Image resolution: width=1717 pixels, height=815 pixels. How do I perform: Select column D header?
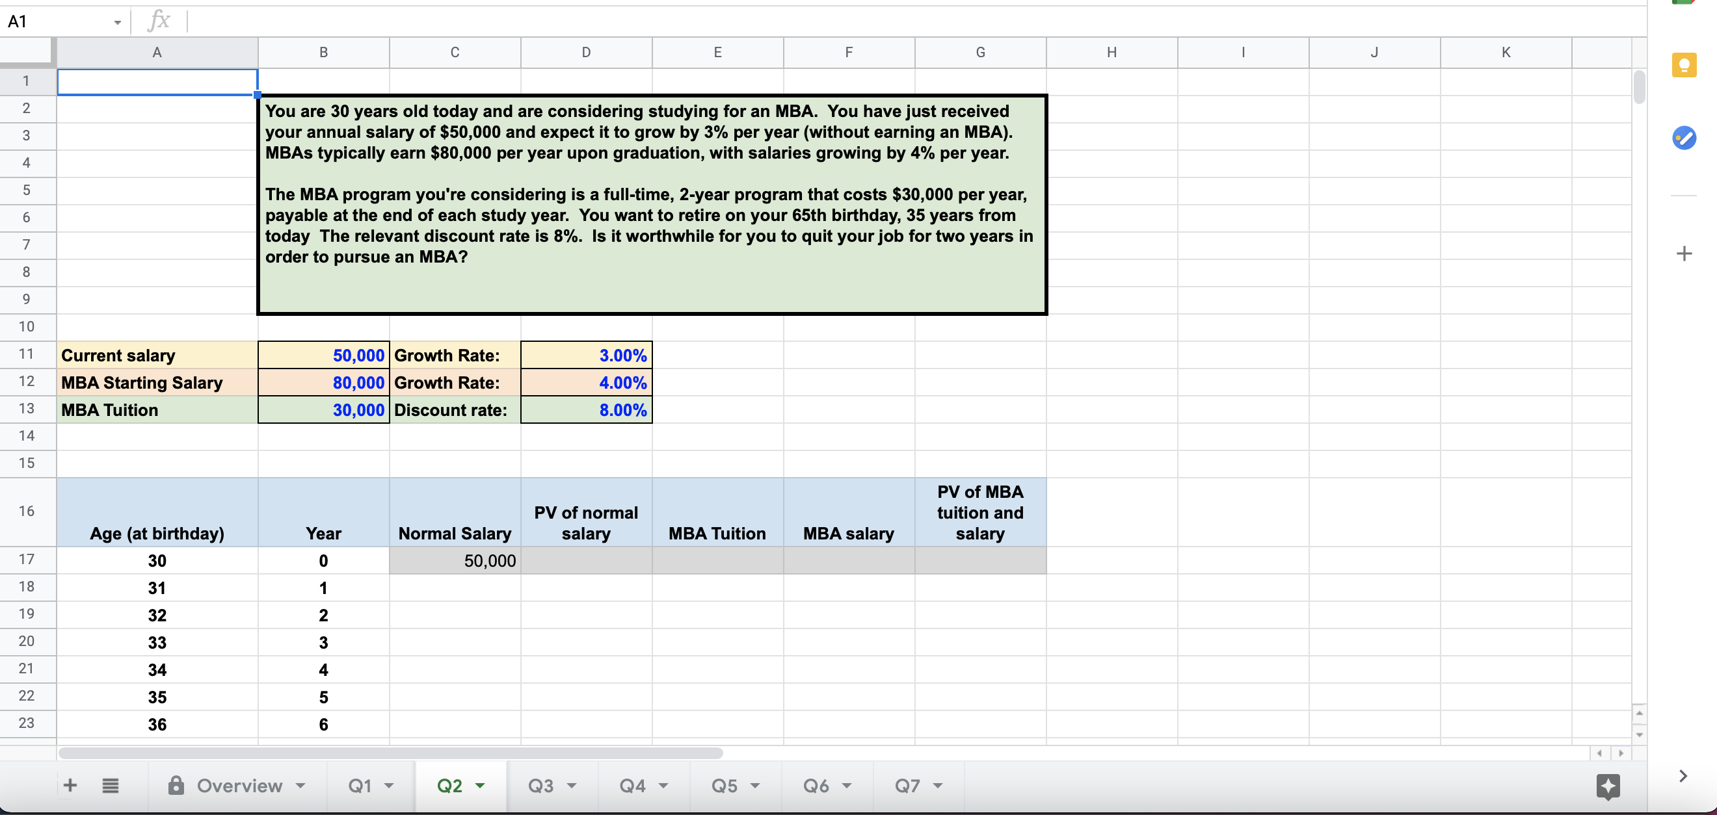(586, 52)
